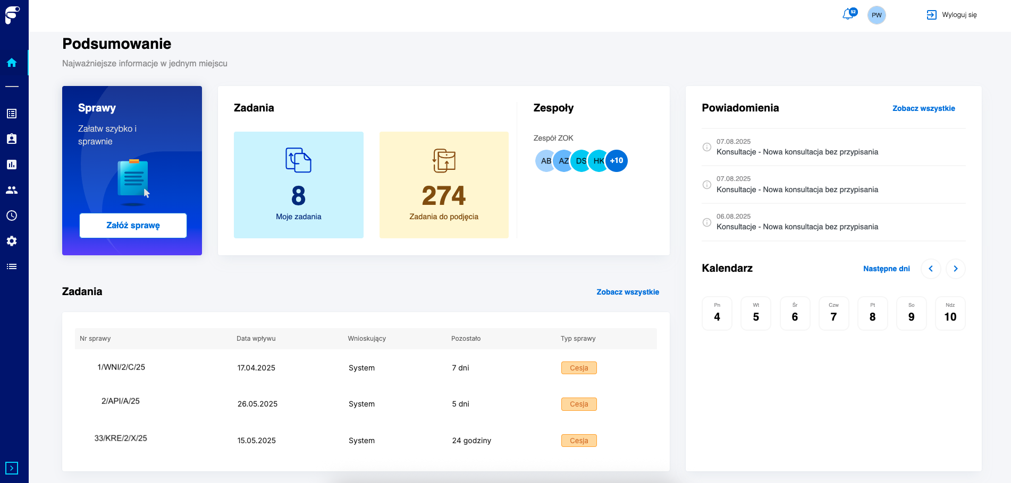Open settings gear in sidebar
The width and height of the screenshot is (1011, 483).
point(12,241)
